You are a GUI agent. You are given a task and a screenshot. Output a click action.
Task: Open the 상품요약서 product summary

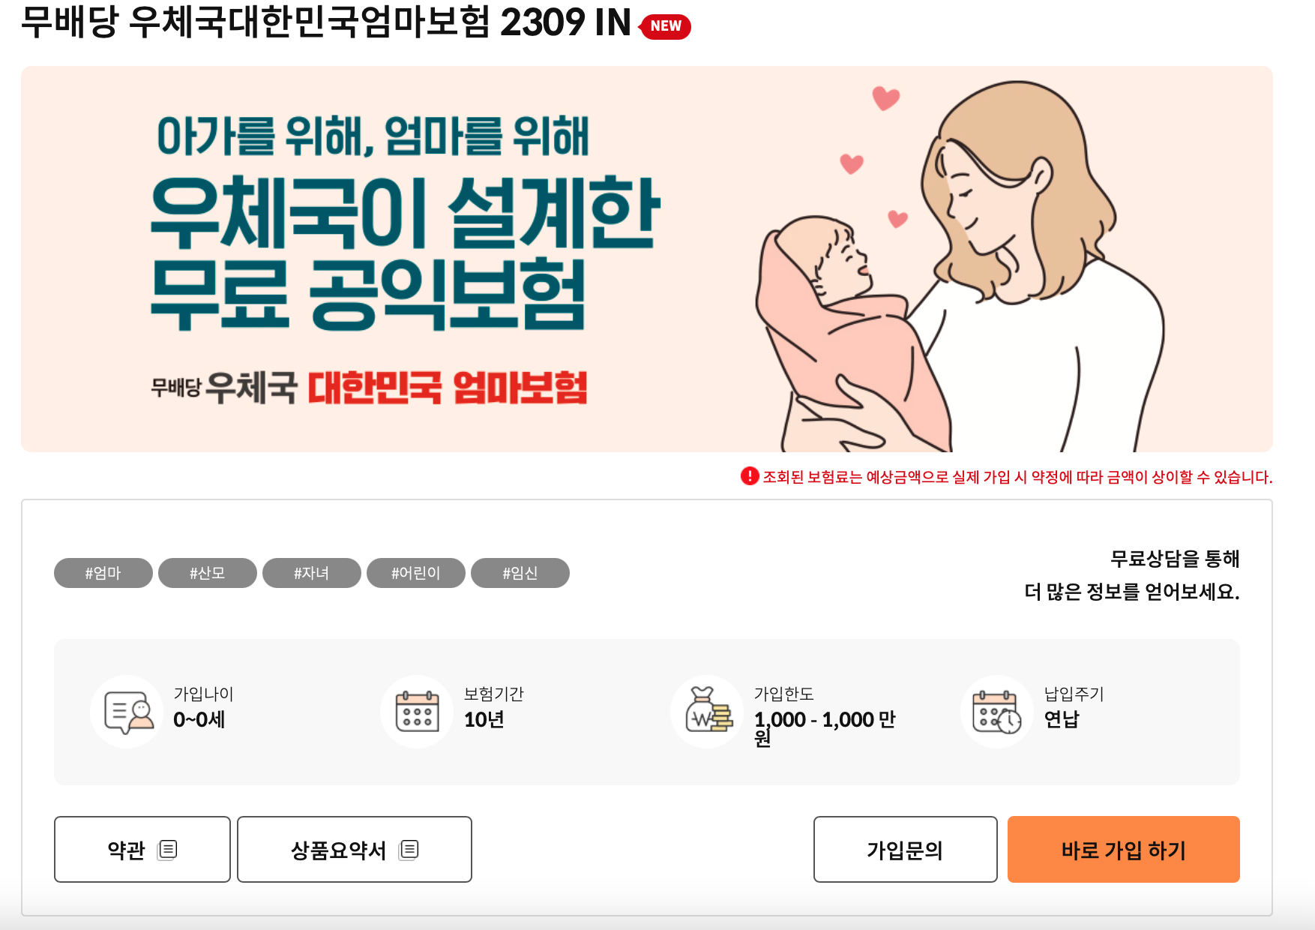coord(355,850)
